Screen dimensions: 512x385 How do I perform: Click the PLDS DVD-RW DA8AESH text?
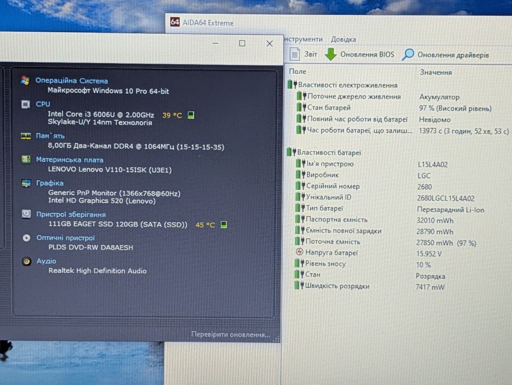(x=91, y=247)
